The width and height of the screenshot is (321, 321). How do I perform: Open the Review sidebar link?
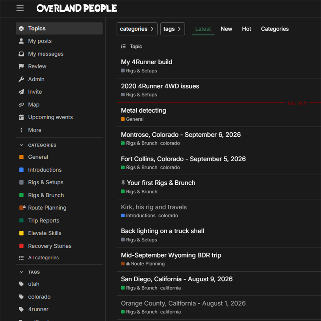tap(59, 66)
